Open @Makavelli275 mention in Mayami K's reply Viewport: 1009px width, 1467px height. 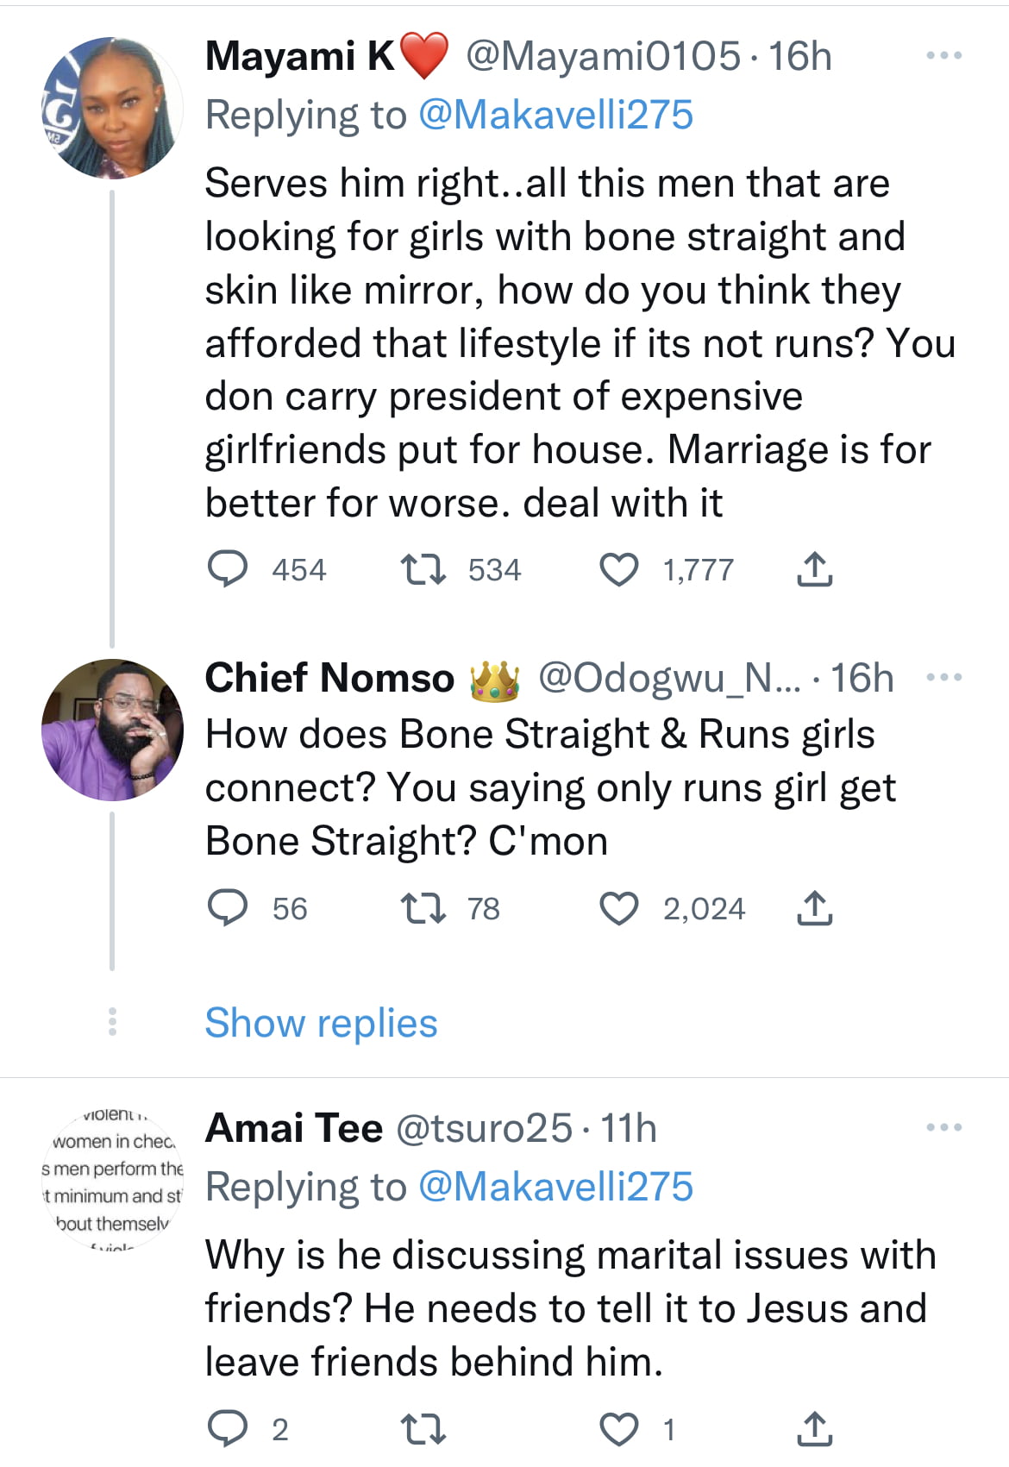[555, 115]
